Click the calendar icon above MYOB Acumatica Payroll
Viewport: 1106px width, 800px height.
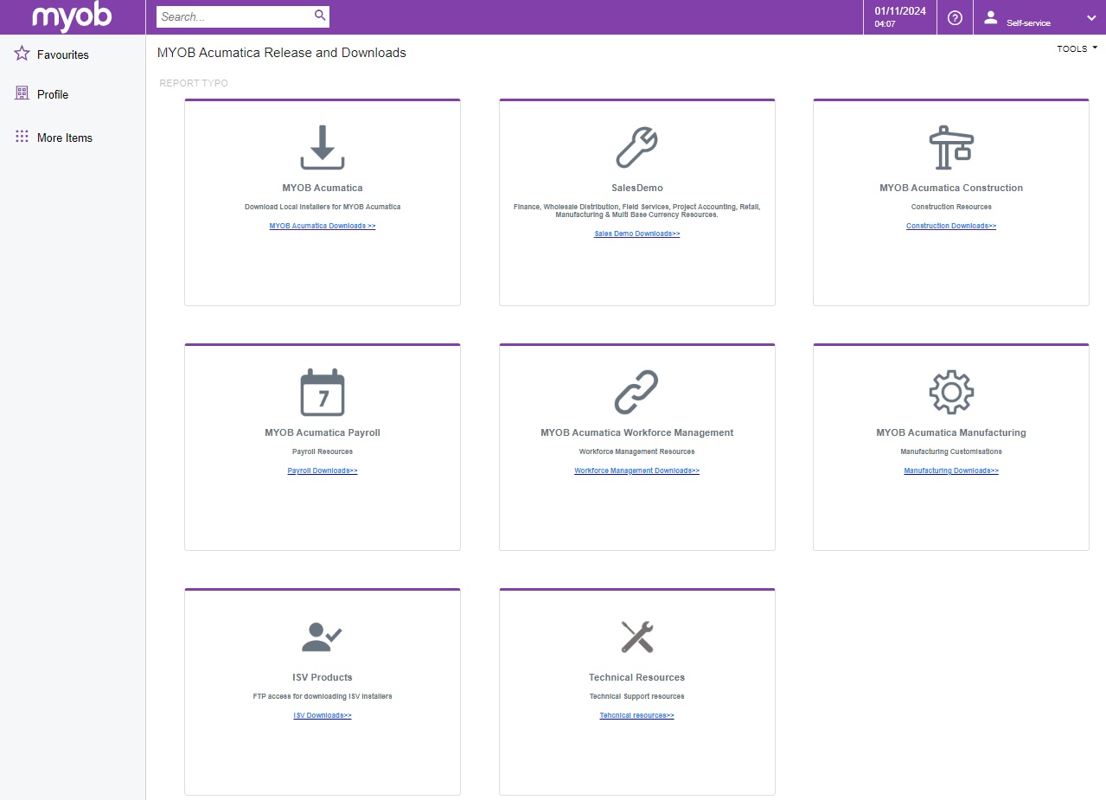[323, 393]
